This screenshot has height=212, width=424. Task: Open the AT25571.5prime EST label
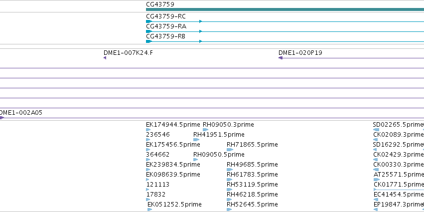coord(399,175)
